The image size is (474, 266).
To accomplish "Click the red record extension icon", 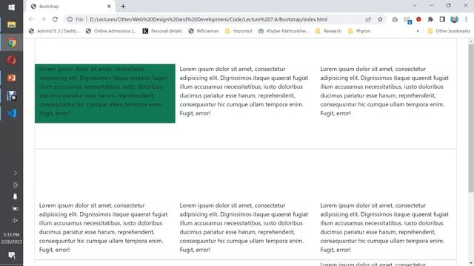I will pos(418,19).
